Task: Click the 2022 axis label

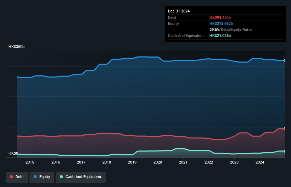Action: click(x=209, y=162)
